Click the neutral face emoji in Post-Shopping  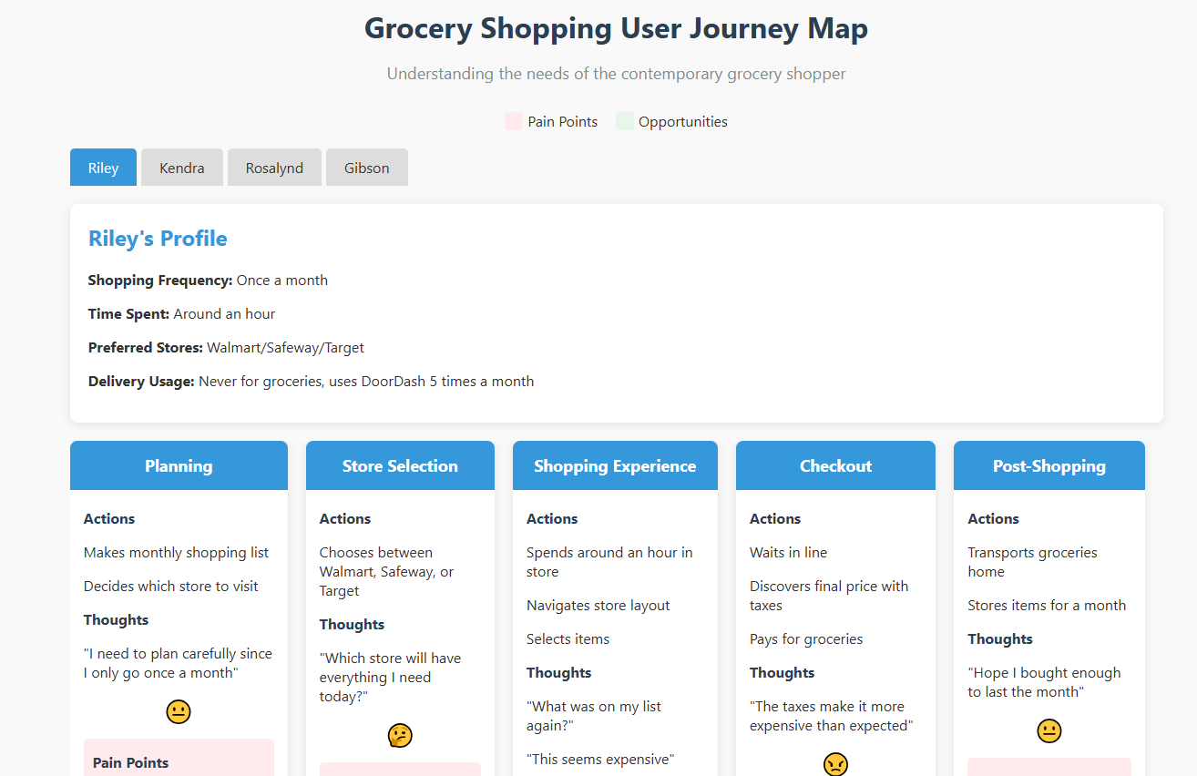coord(1049,730)
